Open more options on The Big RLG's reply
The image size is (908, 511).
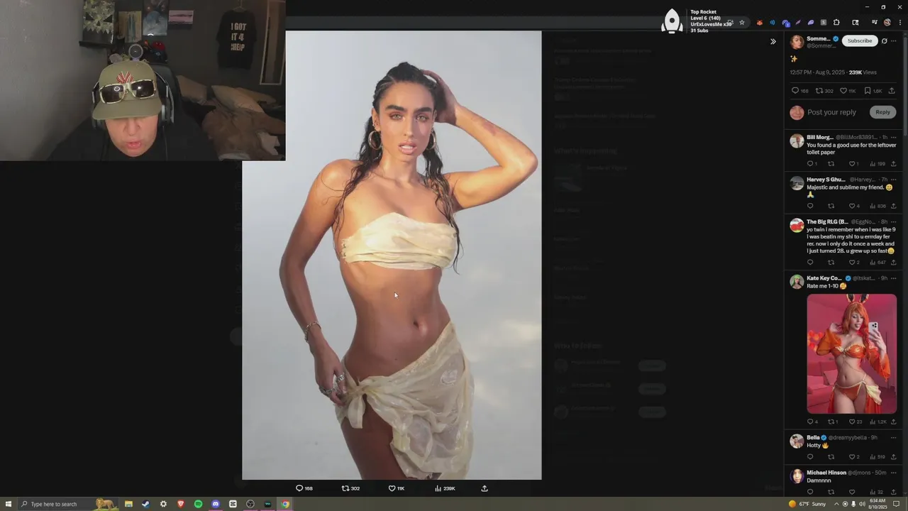[x=894, y=221]
